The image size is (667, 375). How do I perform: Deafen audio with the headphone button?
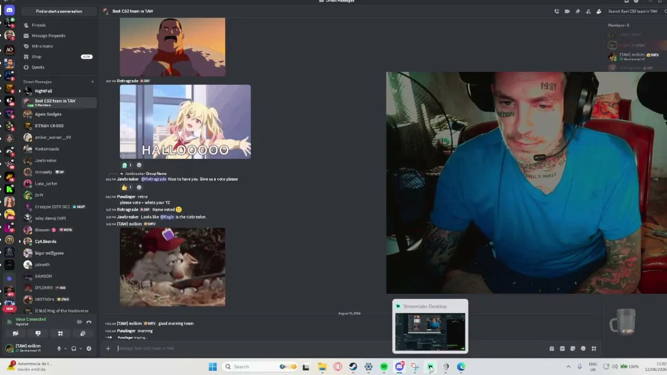(74, 348)
